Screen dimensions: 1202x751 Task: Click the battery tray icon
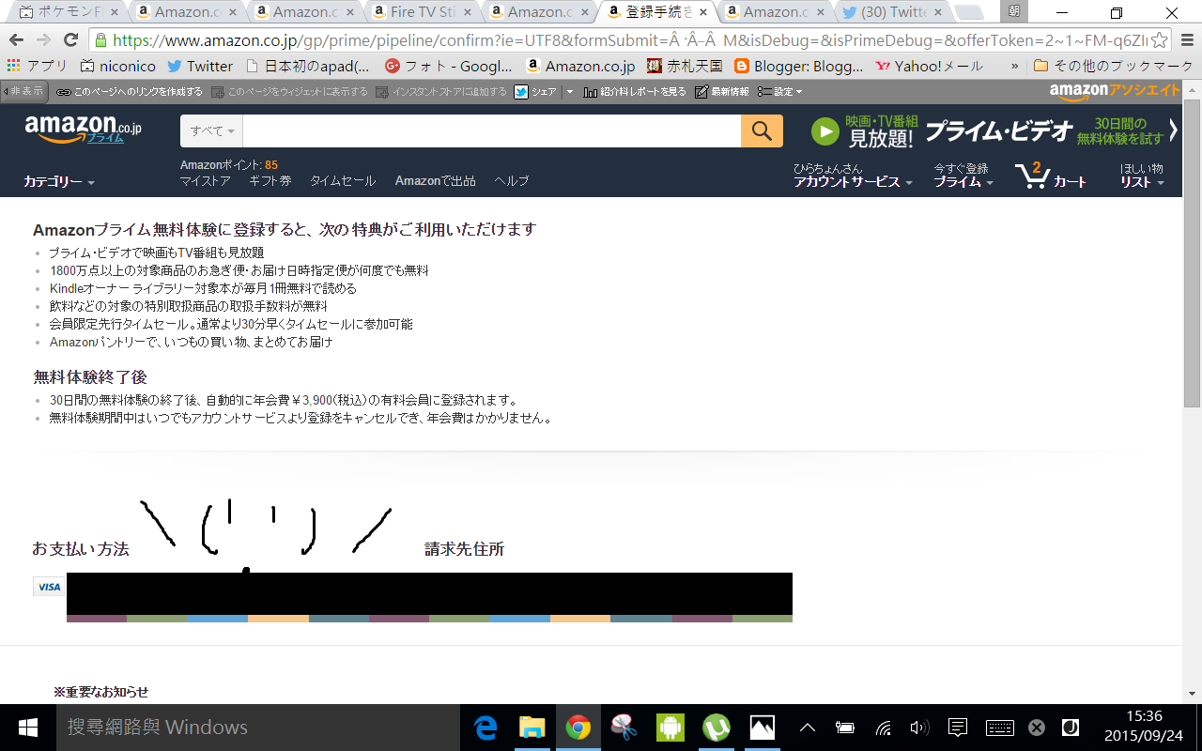pyautogui.click(x=845, y=728)
